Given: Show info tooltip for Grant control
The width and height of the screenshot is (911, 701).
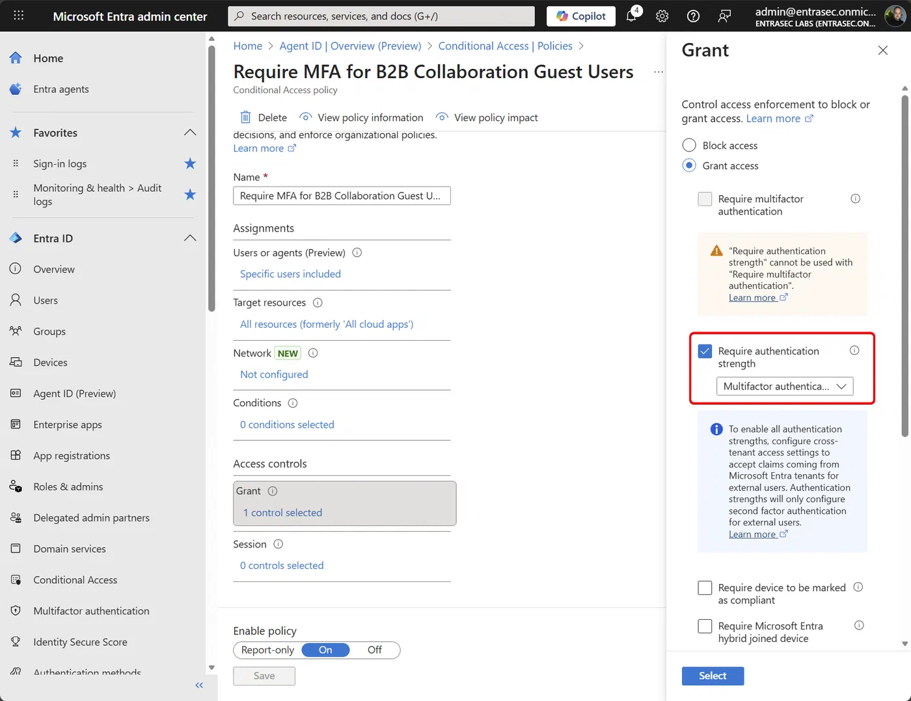Looking at the screenshot, I should point(273,491).
